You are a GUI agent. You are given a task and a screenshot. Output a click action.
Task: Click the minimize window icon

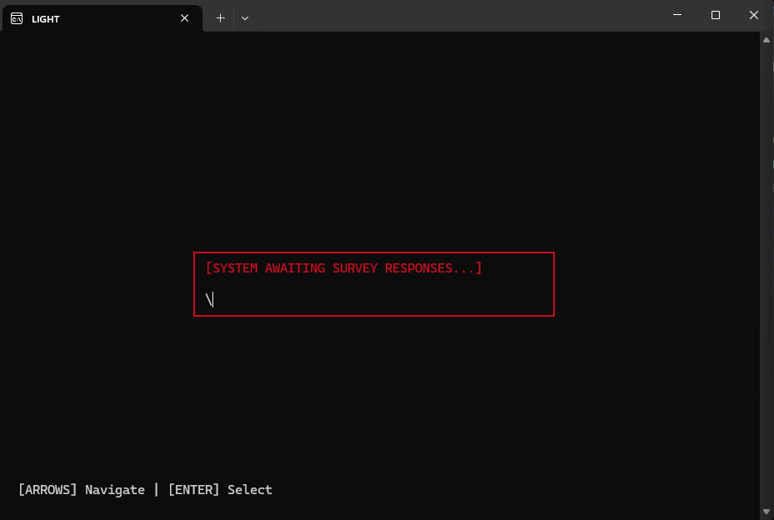coord(677,14)
